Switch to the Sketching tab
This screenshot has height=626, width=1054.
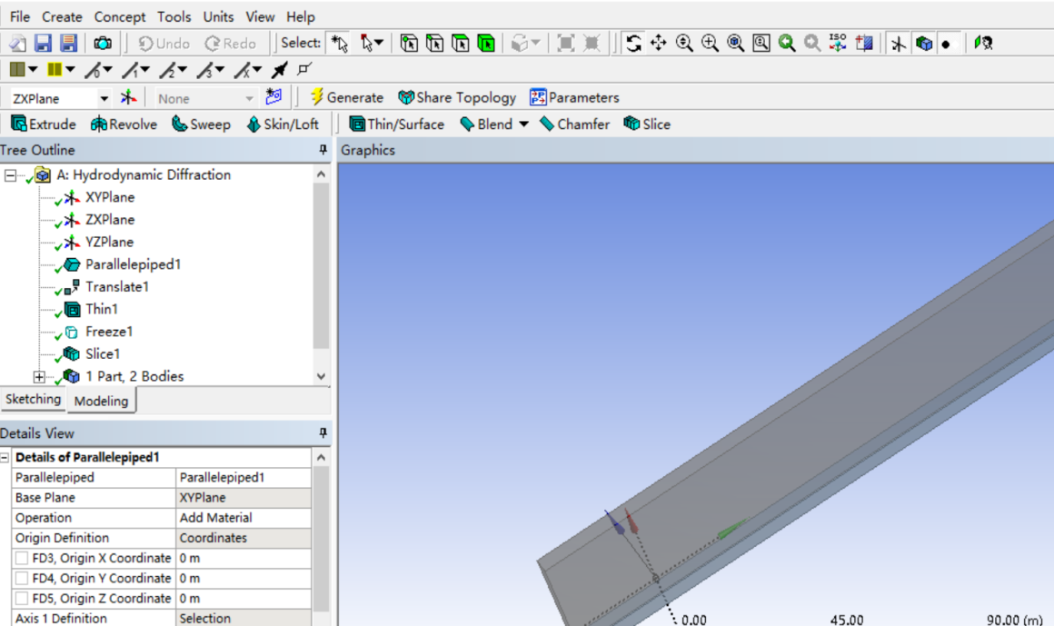click(33, 399)
